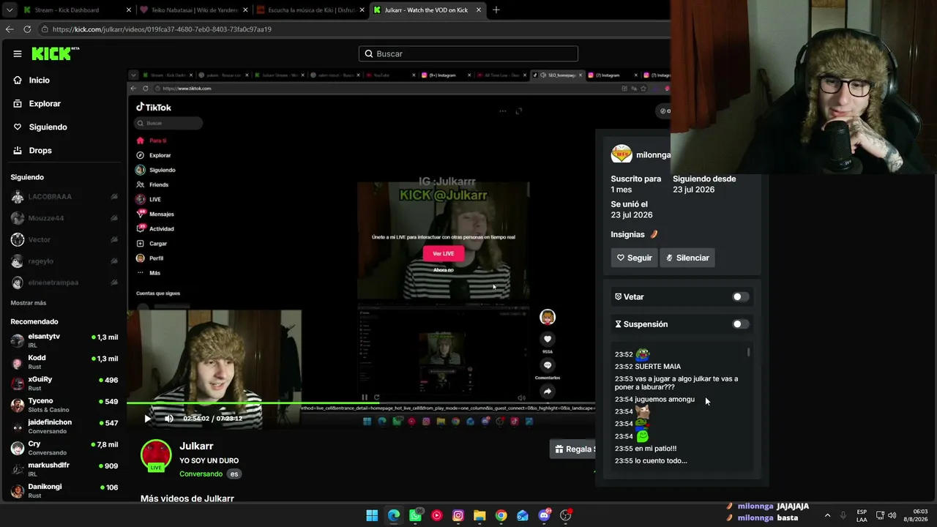Reload the current page
The image size is (937, 527).
pyautogui.click(x=27, y=29)
